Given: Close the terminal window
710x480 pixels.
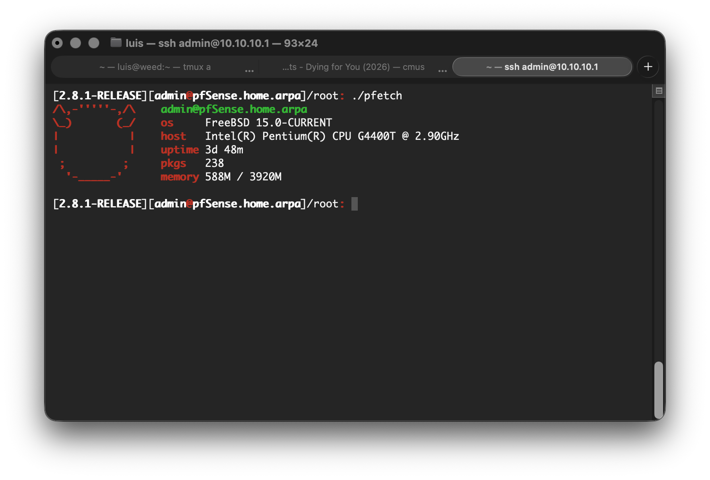Looking at the screenshot, I should 57,43.
